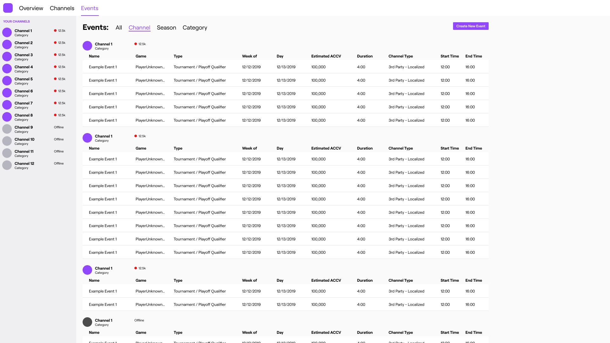Switch to the Category filter tab
This screenshot has height=343, width=610.
(195, 28)
